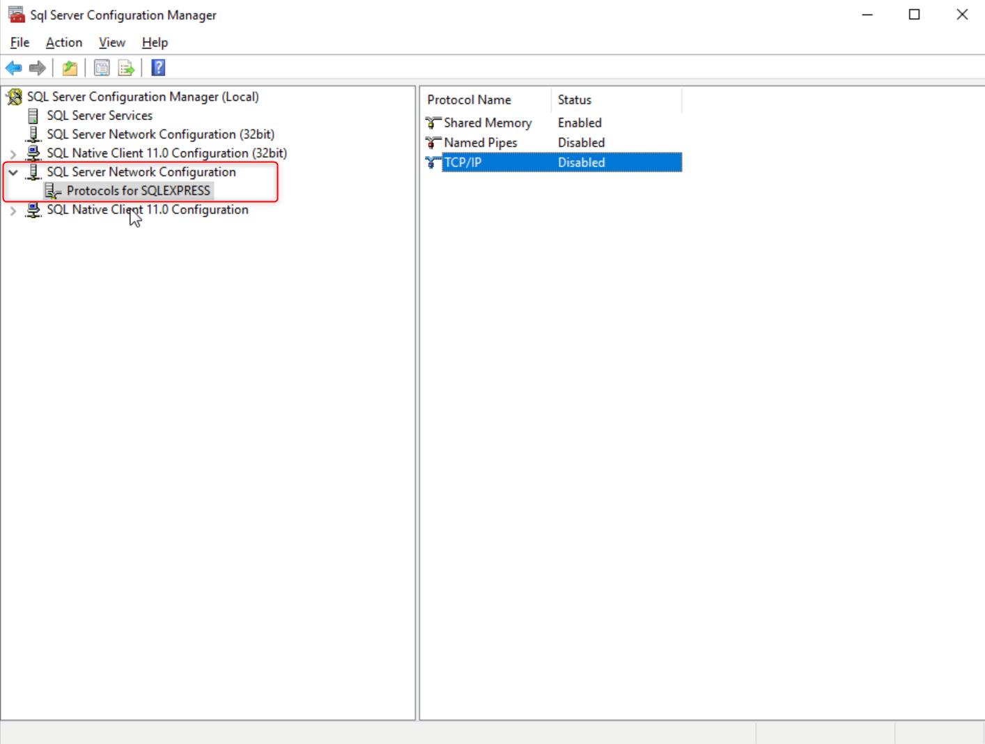
Task: Maximize the Configuration Manager window
Action: click(915, 15)
